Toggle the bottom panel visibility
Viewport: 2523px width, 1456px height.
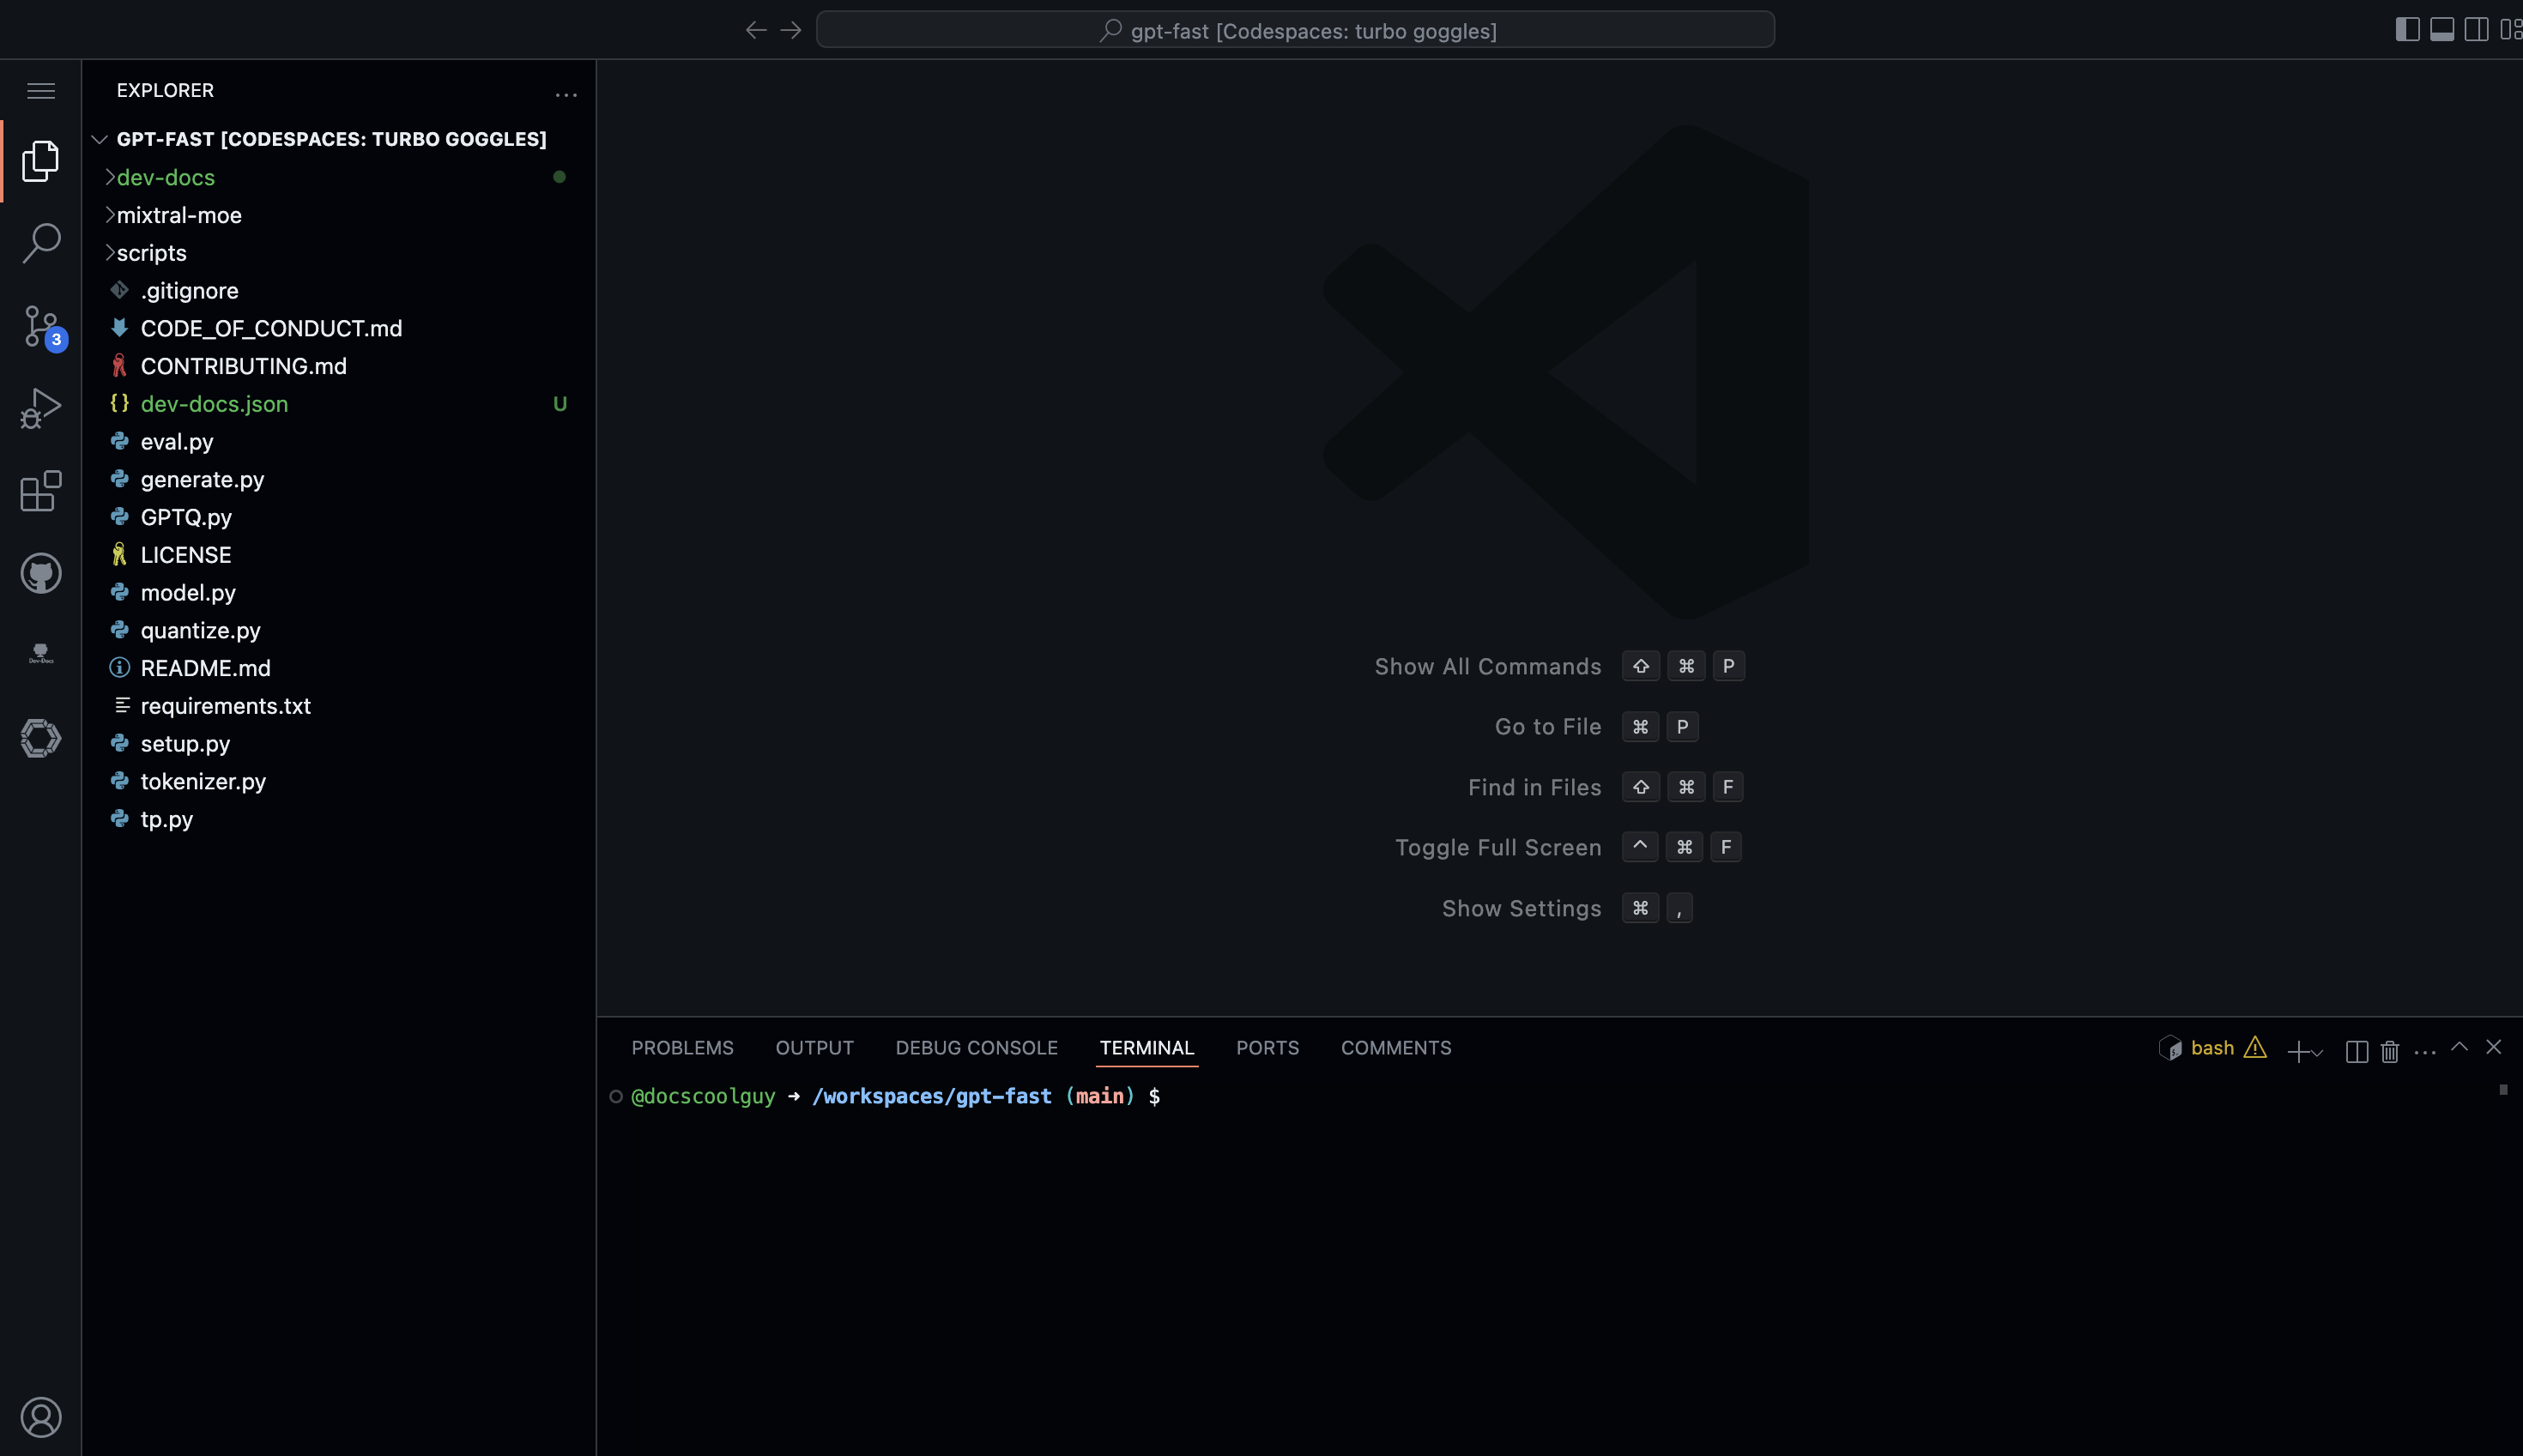tap(2442, 30)
